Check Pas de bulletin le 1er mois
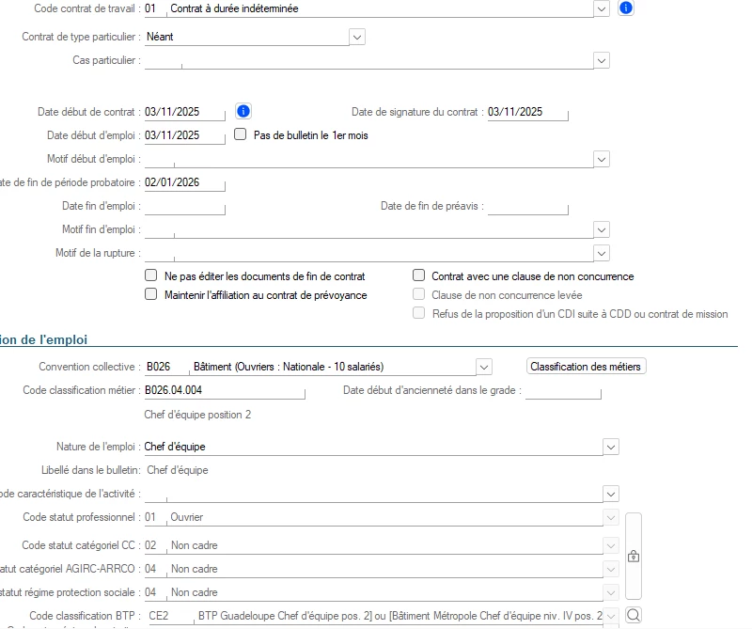The height and width of the screenshot is (629, 752). click(x=241, y=134)
